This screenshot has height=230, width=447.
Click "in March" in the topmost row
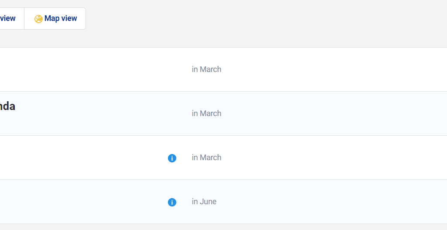click(x=206, y=69)
